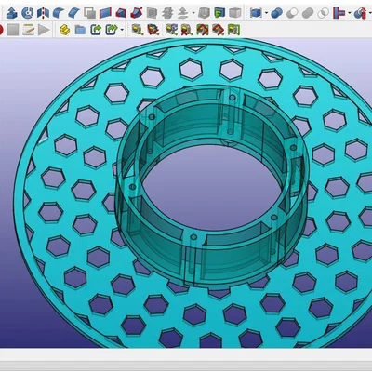Open the Sweep tool
This screenshot has width=372, height=372.
(x=136, y=13)
